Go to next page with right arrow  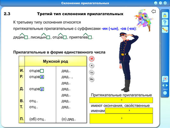(x=167, y=85)
